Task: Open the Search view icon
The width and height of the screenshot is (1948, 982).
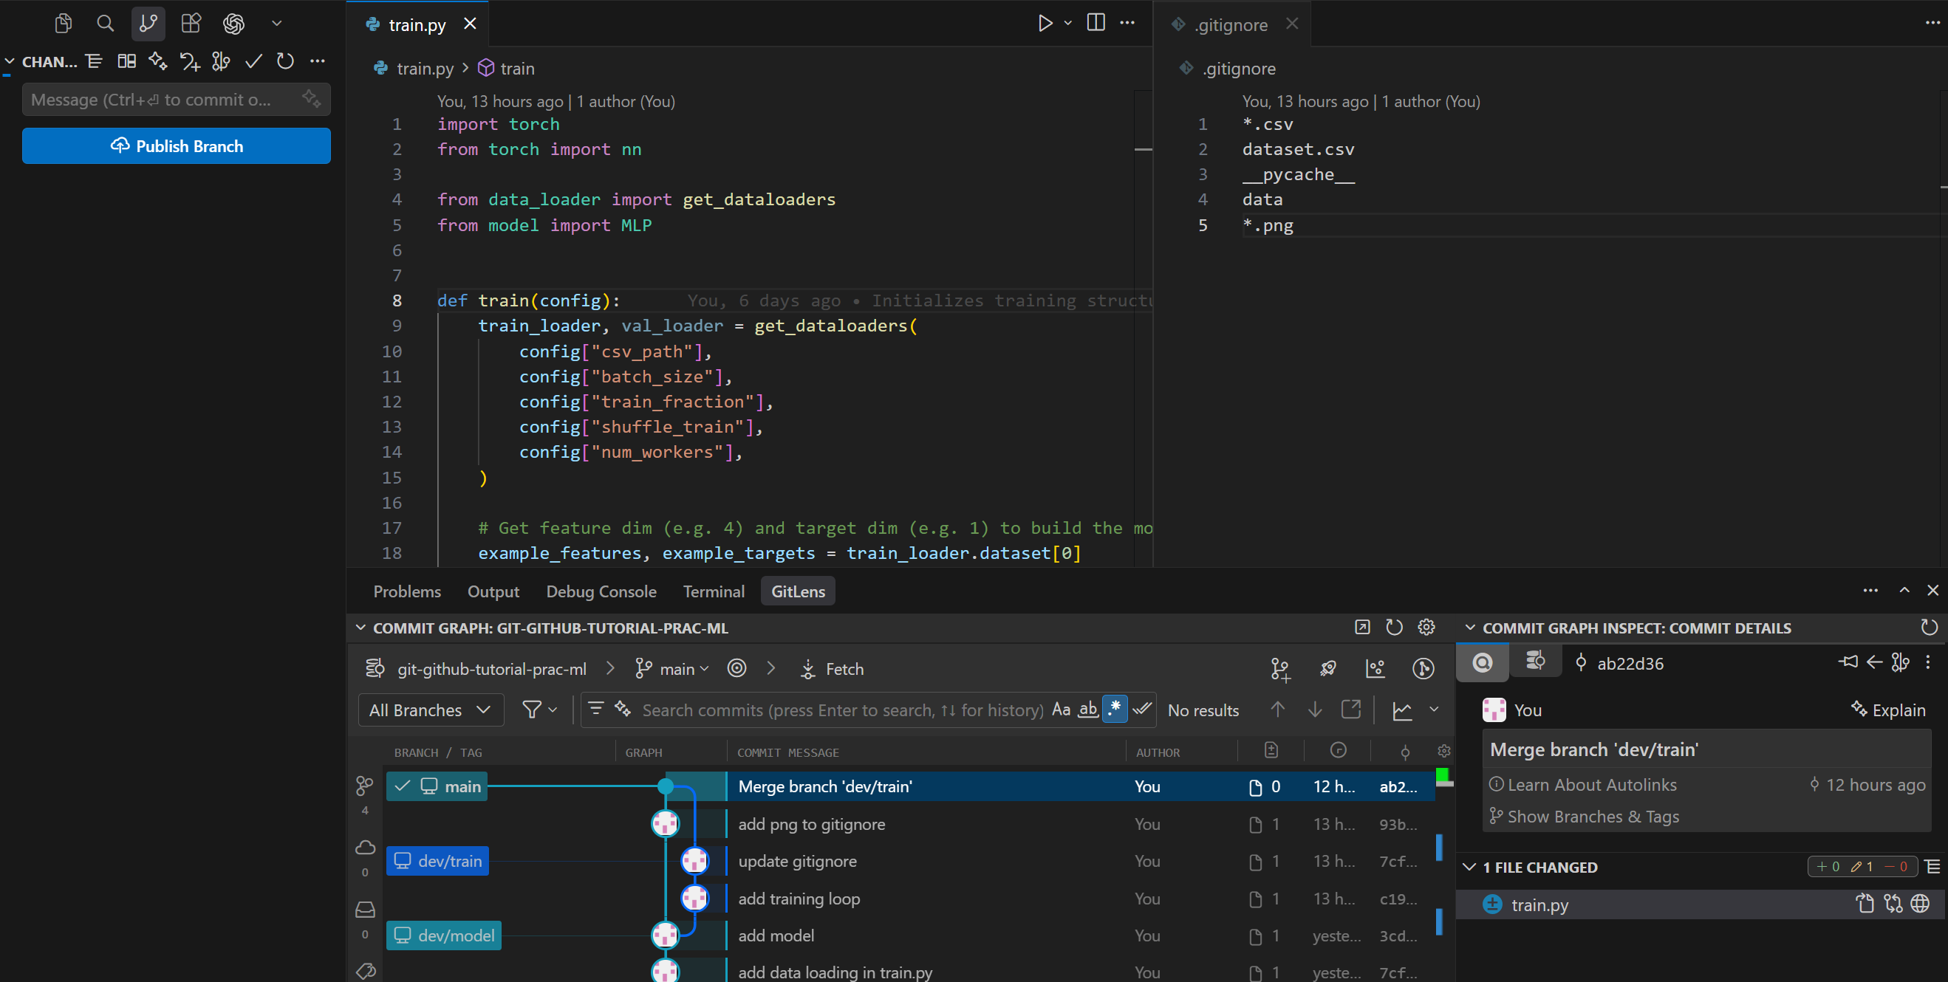Action: [x=105, y=24]
